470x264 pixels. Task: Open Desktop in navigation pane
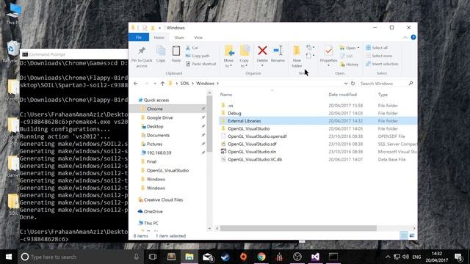pyautogui.click(x=155, y=127)
